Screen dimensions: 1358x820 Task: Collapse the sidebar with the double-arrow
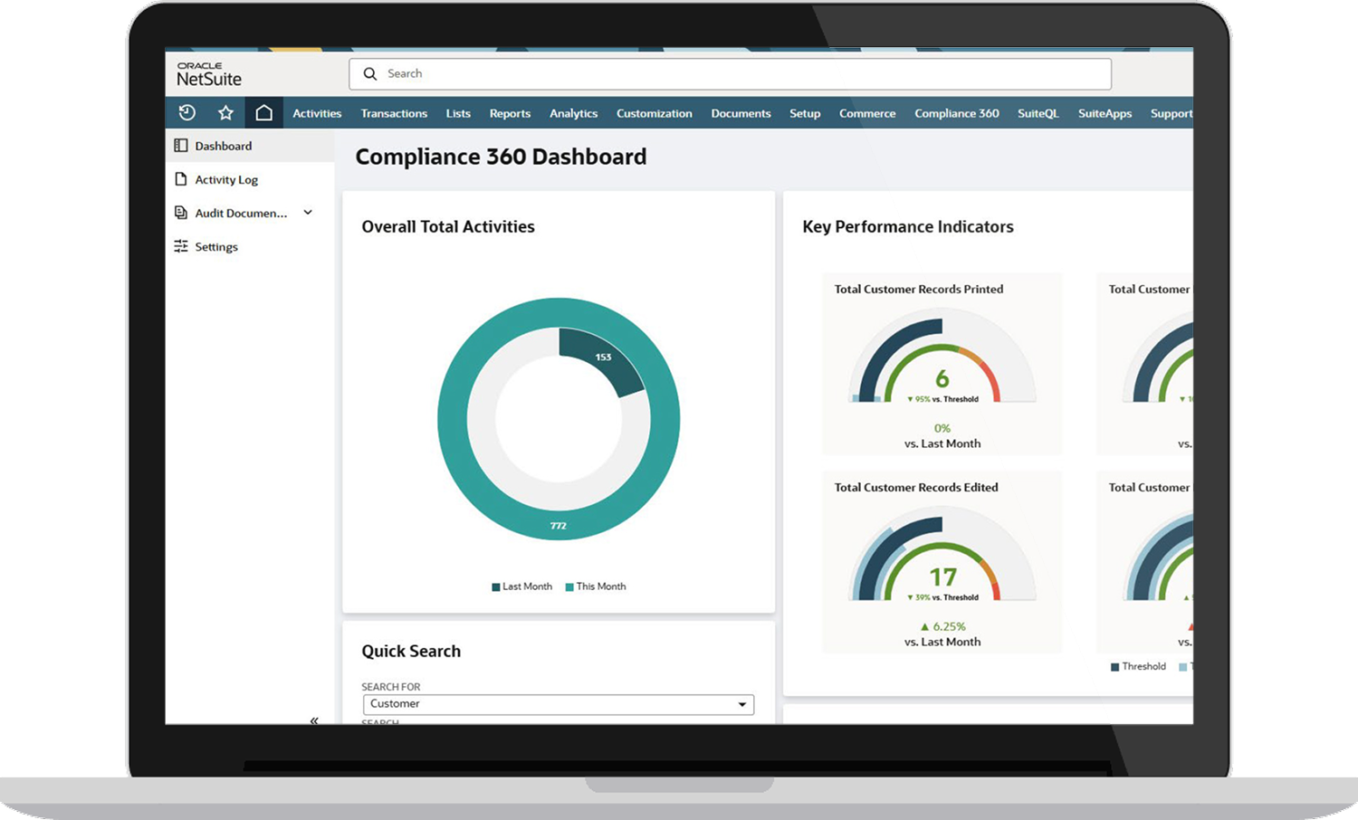pos(314,720)
